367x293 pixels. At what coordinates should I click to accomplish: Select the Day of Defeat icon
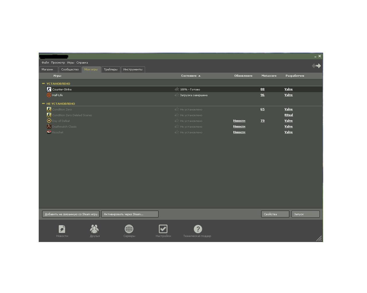pos(49,121)
